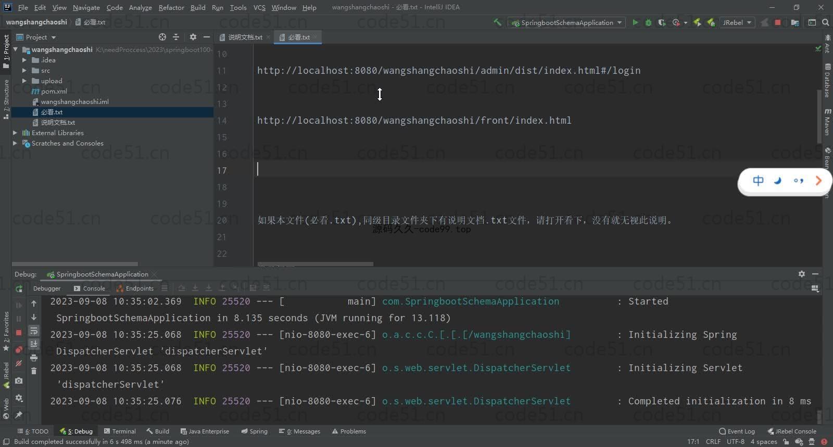Open Run Anything icon in main toolbar
The width and height of the screenshot is (833, 447).
tap(812, 22)
